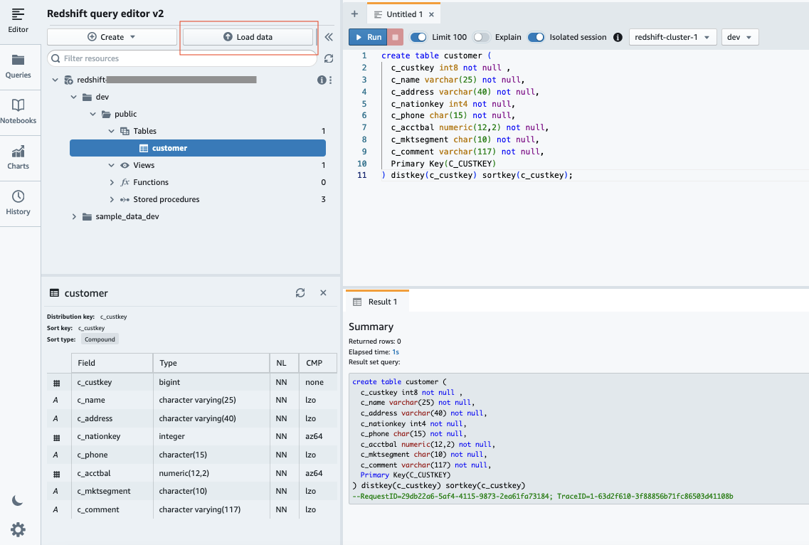
Task: Click the Load data button
Action: coord(248,37)
